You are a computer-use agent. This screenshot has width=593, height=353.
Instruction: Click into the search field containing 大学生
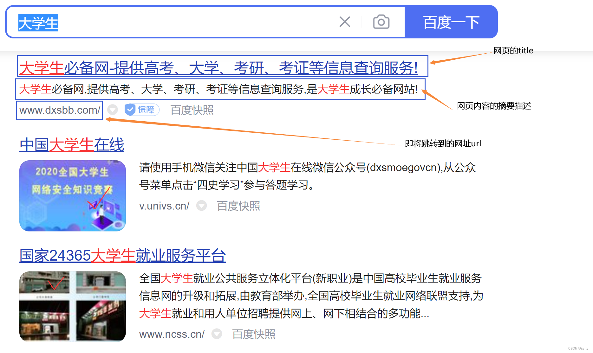point(205,22)
